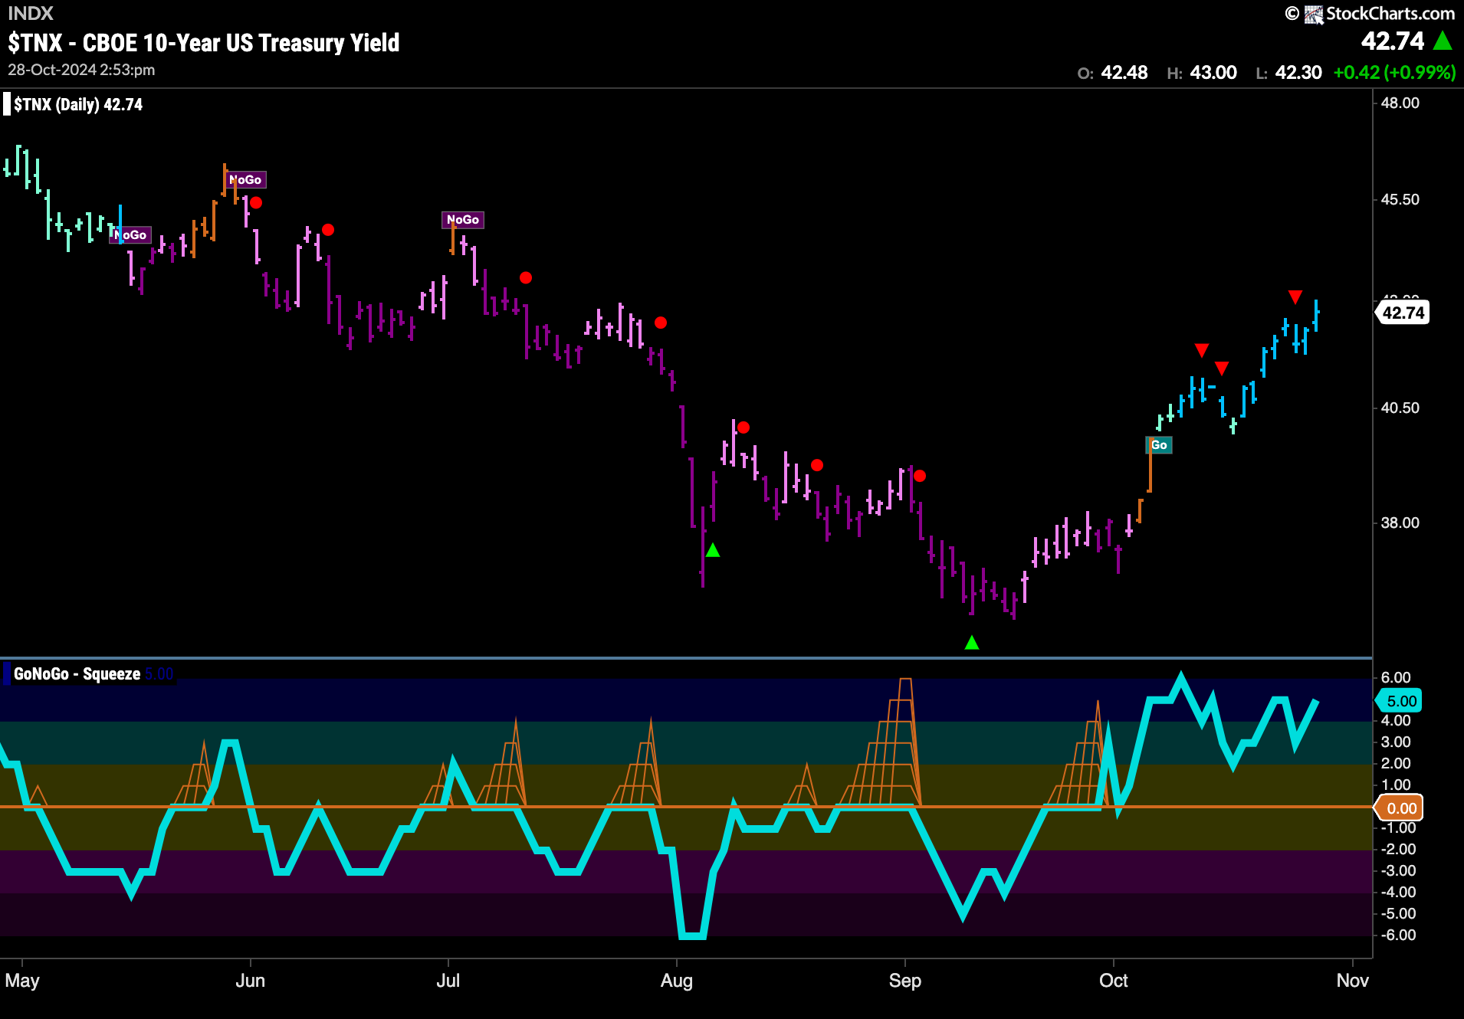Click the Jun label on the time axis
1464x1019 pixels.
click(x=251, y=981)
